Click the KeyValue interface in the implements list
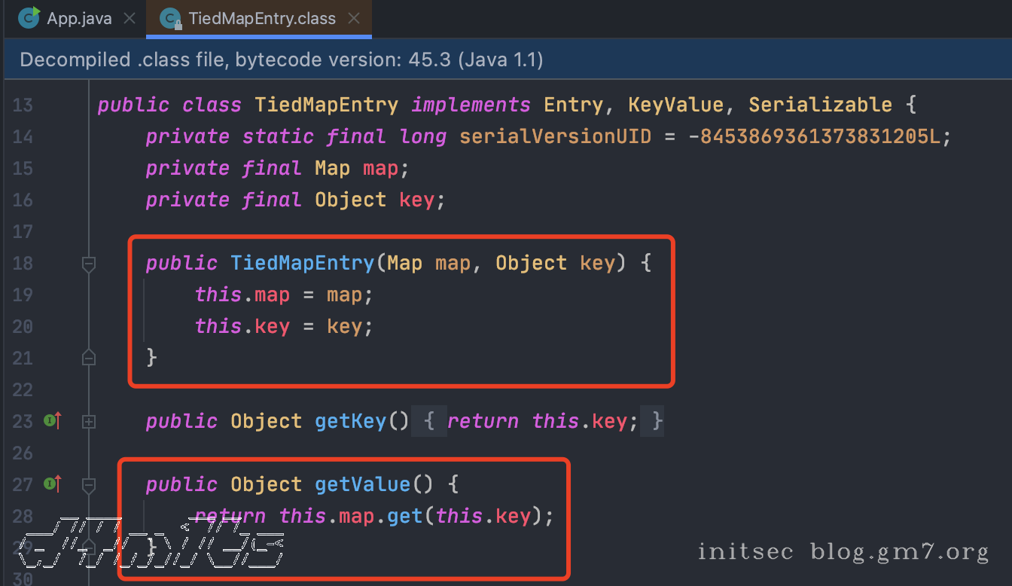 tap(676, 105)
